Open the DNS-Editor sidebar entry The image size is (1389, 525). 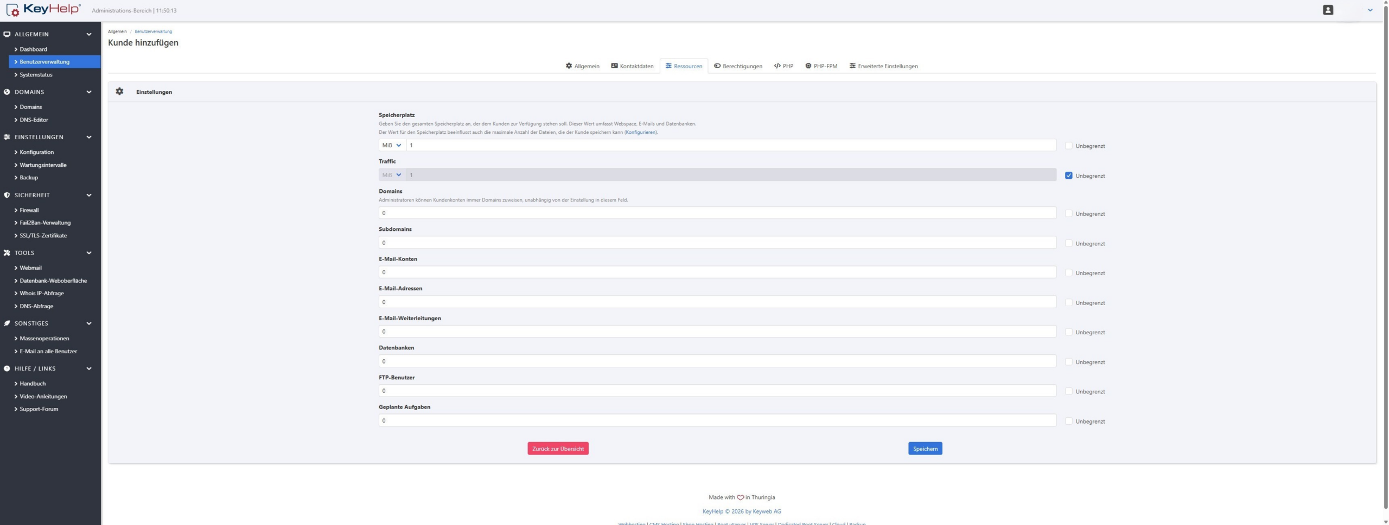34,120
